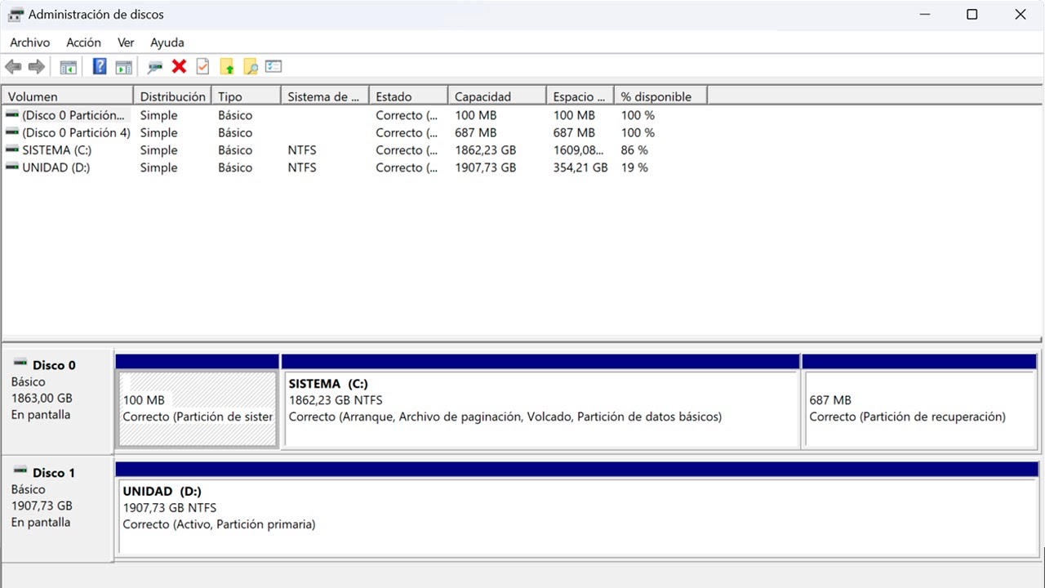Maximize the Administración de discos window

point(972,15)
